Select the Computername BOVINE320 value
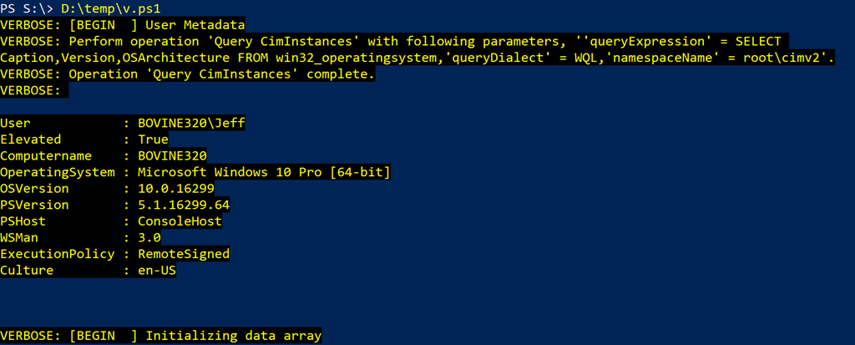Screen dimensions: 855x345 pyautogui.click(x=172, y=155)
